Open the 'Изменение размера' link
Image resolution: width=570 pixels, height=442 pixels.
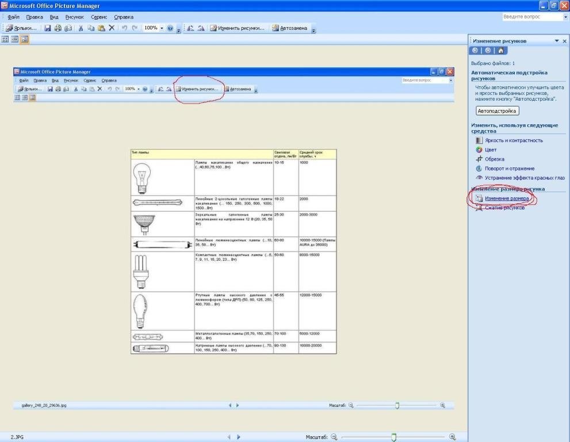coord(507,199)
